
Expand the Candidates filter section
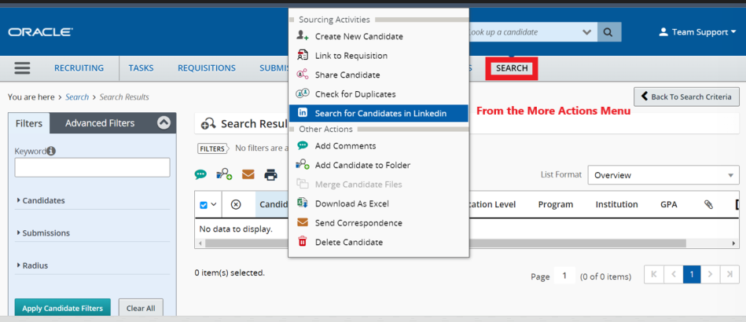(x=40, y=201)
